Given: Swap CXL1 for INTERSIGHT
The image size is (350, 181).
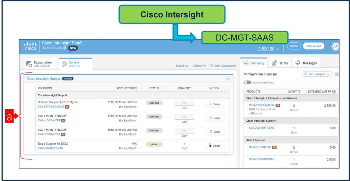Looking at the screenshot, I should (214, 118).
